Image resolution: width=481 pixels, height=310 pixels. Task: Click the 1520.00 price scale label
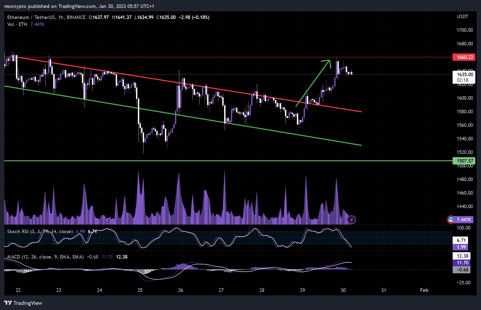click(x=465, y=152)
